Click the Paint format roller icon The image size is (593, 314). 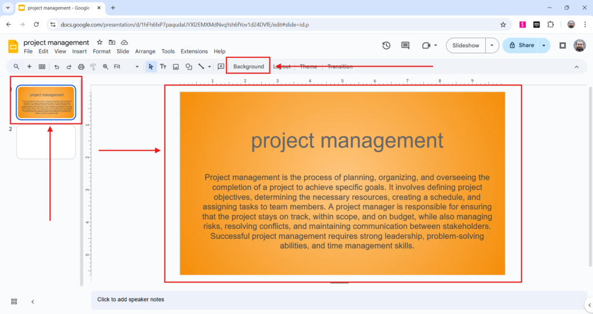click(93, 67)
